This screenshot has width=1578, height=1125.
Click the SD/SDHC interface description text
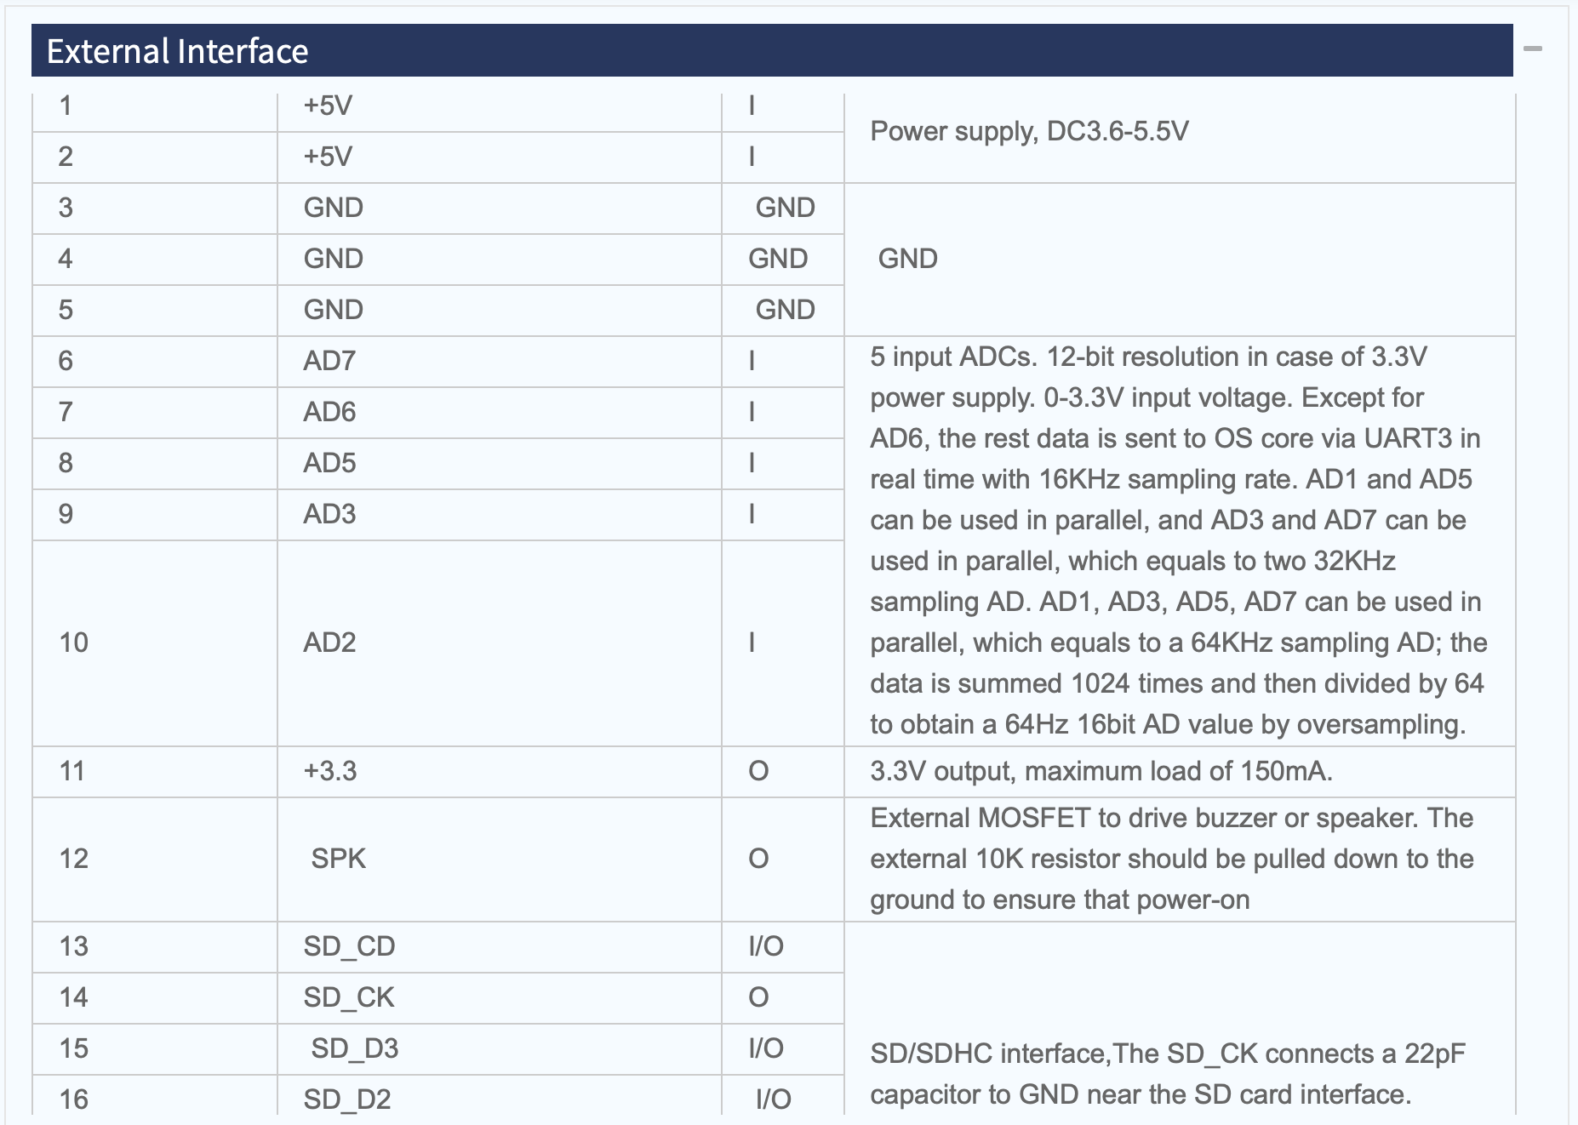point(1168,1074)
